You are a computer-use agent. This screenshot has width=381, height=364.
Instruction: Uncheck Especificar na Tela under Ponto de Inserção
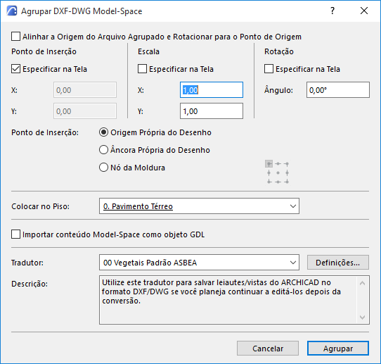[x=15, y=69]
